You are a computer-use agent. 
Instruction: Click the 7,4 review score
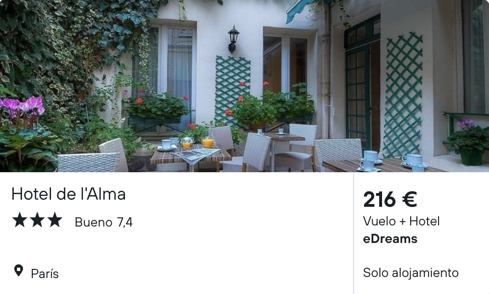coord(125,222)
